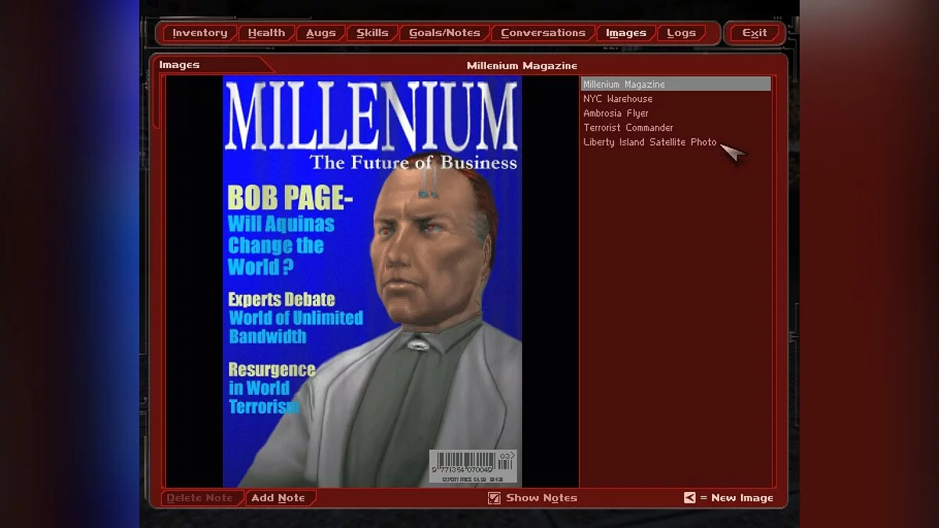The width and height of the screenshot is (939, 528).
Task: Click the Exit button
Action: point(754,33)
